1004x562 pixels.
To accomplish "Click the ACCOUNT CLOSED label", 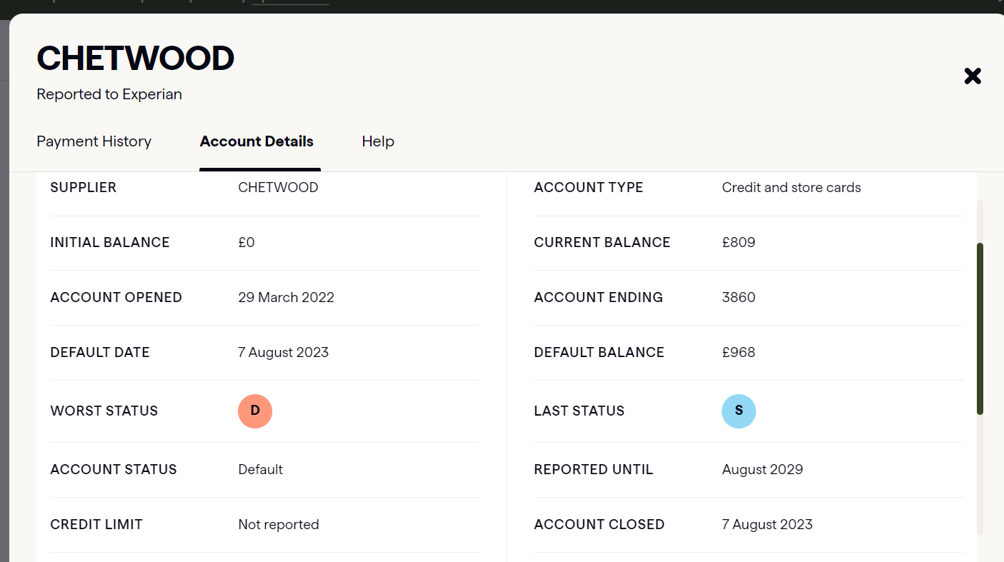I will point(600,525).
